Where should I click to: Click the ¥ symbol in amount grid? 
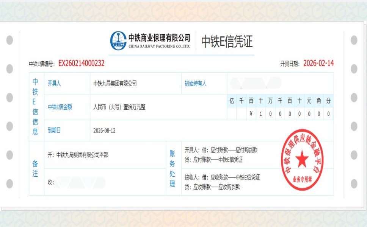click(x=251, y=114)
